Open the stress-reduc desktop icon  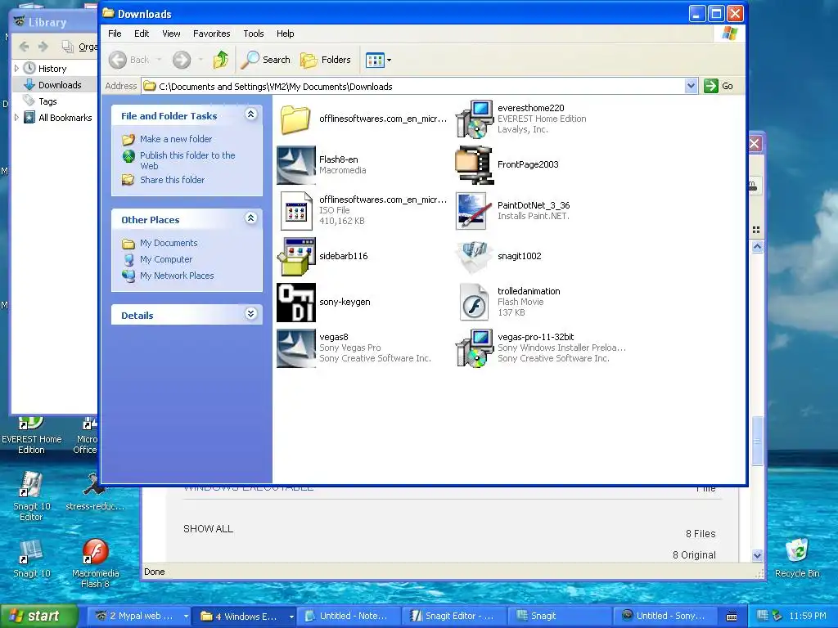pos(95,492)
